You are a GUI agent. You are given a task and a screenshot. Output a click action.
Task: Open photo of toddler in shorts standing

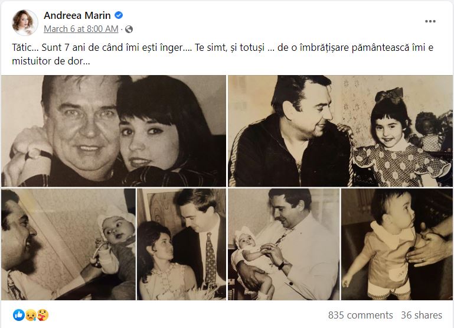click(x=397, y=244)
